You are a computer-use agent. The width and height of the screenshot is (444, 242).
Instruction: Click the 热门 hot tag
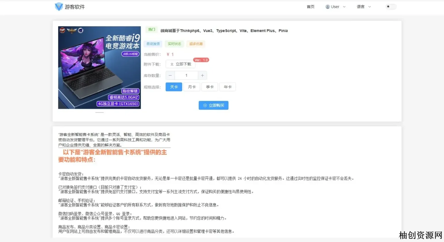(151, 29)
